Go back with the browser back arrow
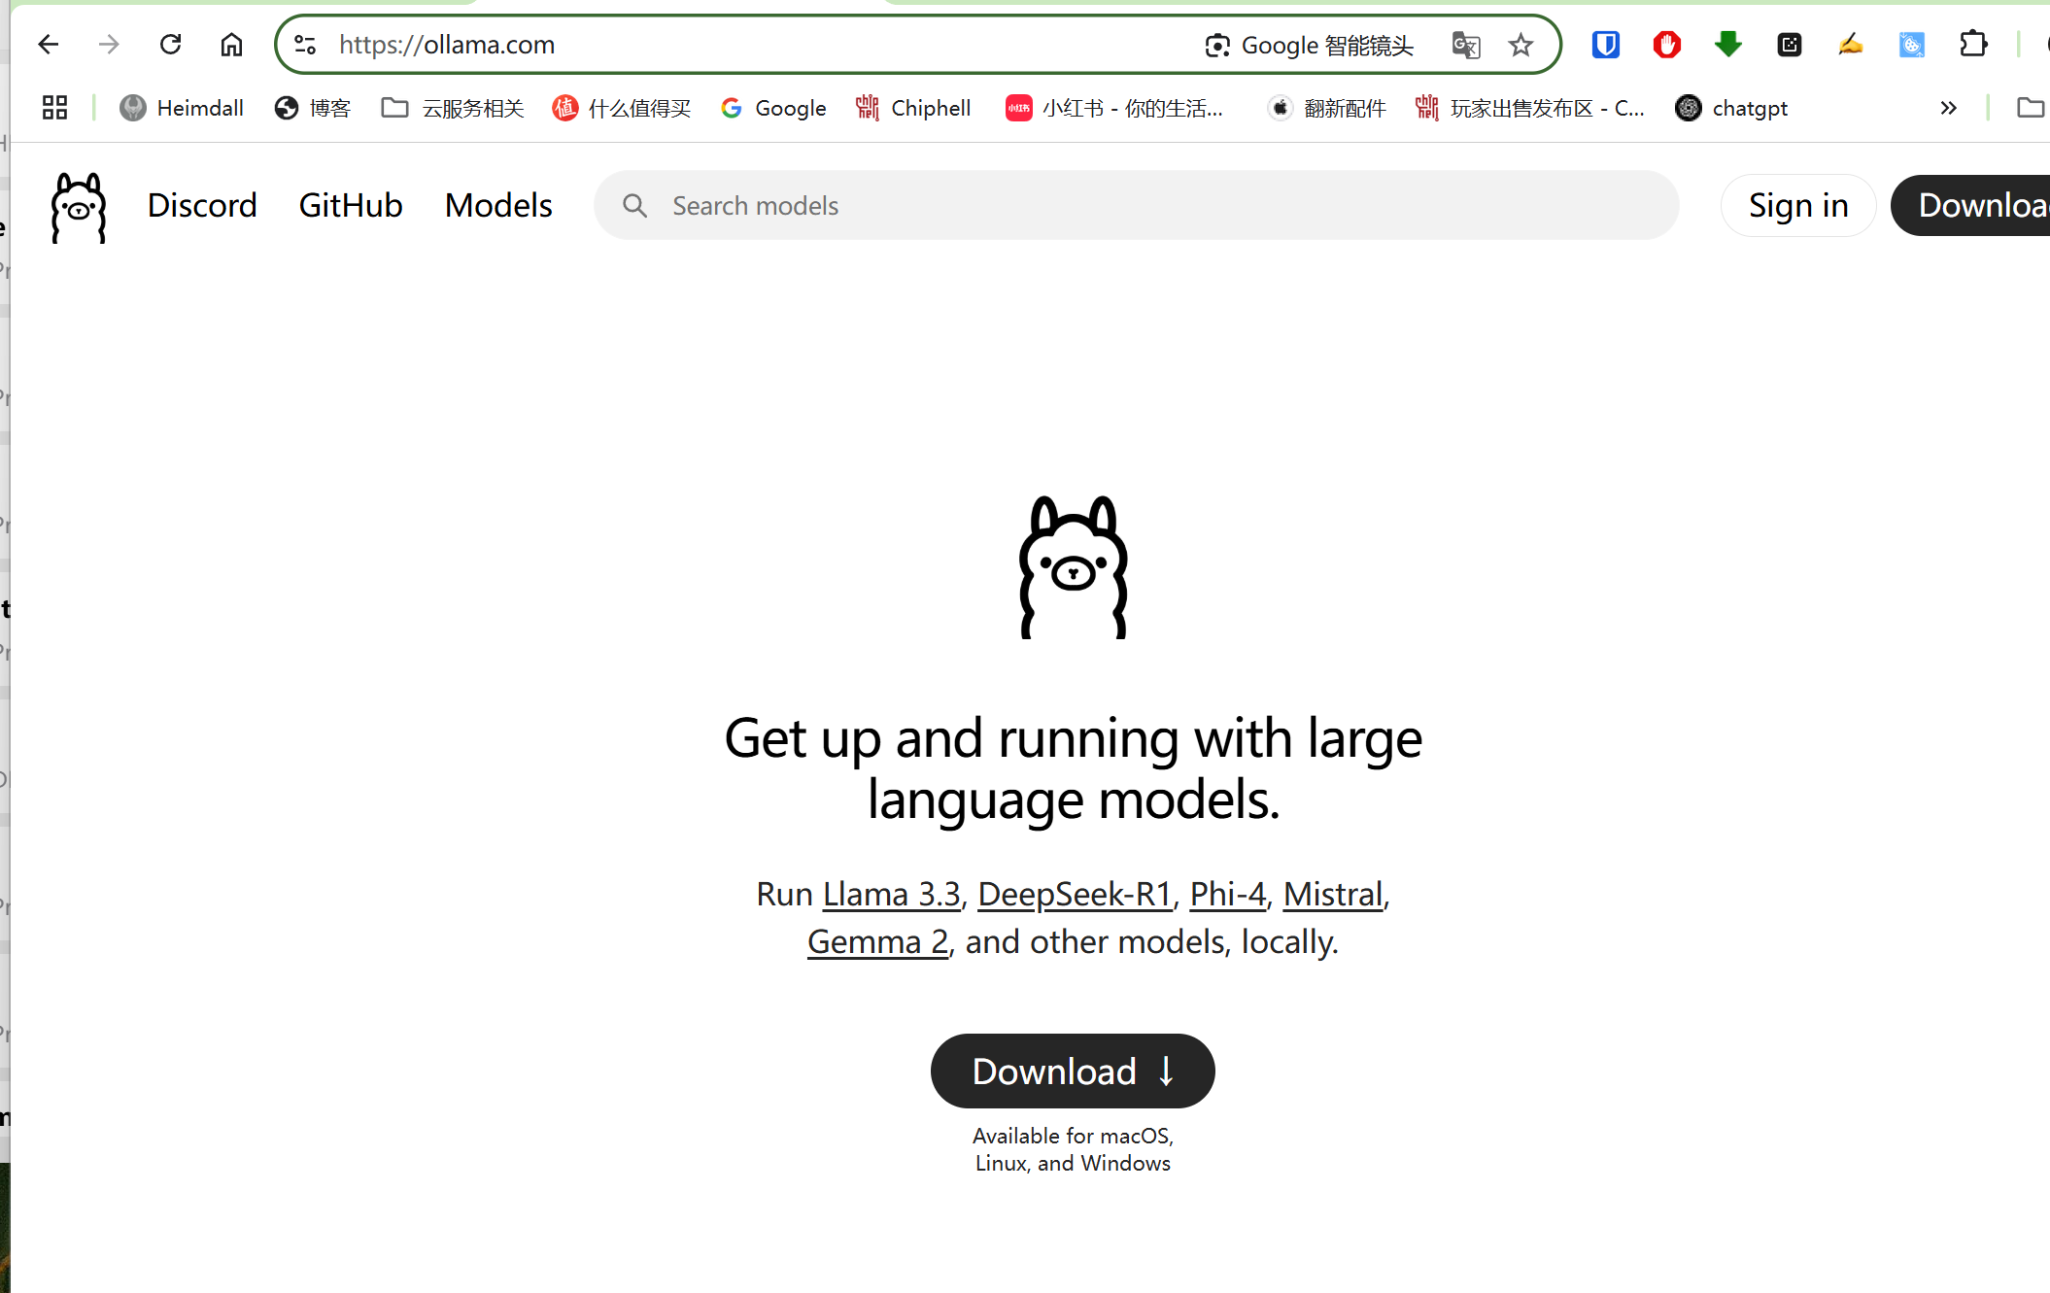This screenshot has width=2050, height=1293. coord(49,45)
